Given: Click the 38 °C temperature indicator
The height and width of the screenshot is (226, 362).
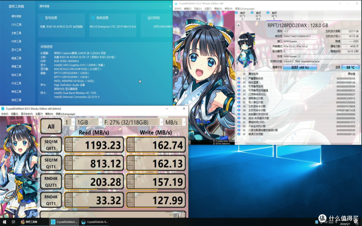Looking at the screenshot, I should [351, 67].
